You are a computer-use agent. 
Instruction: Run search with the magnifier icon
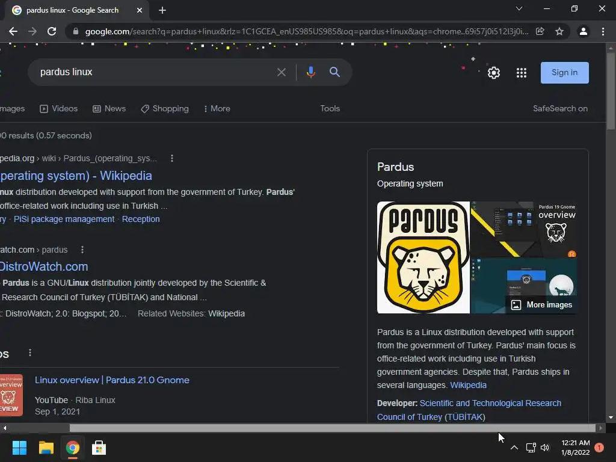pos(334,72)
